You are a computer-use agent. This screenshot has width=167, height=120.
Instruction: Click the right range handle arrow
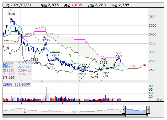click(x=148, y=110)
